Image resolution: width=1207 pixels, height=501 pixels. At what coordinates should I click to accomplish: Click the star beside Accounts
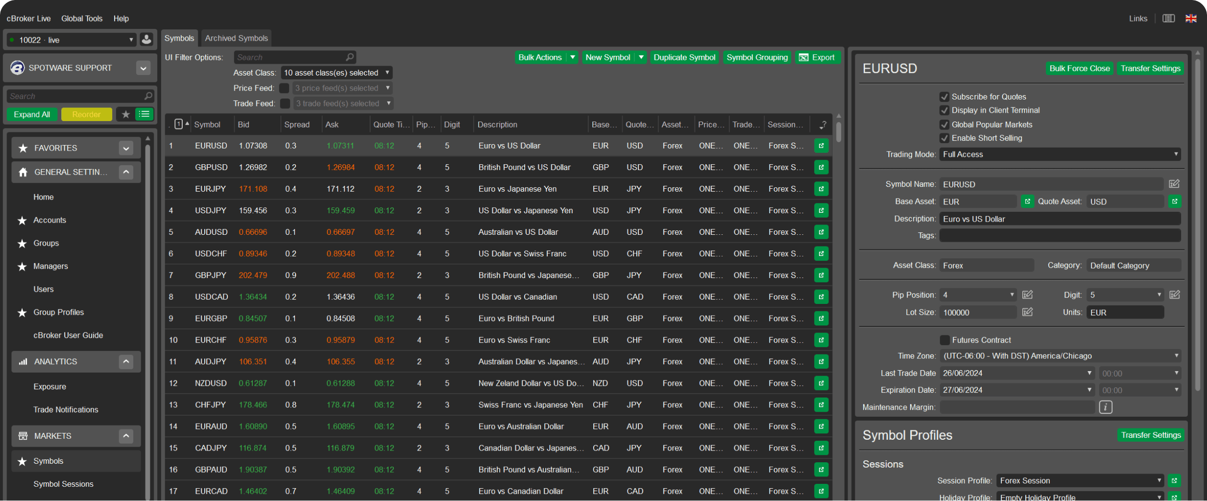(22, 221)
